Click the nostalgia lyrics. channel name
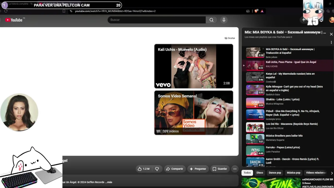The width and height of the screenshot is (334, 188). click(273, 119)
